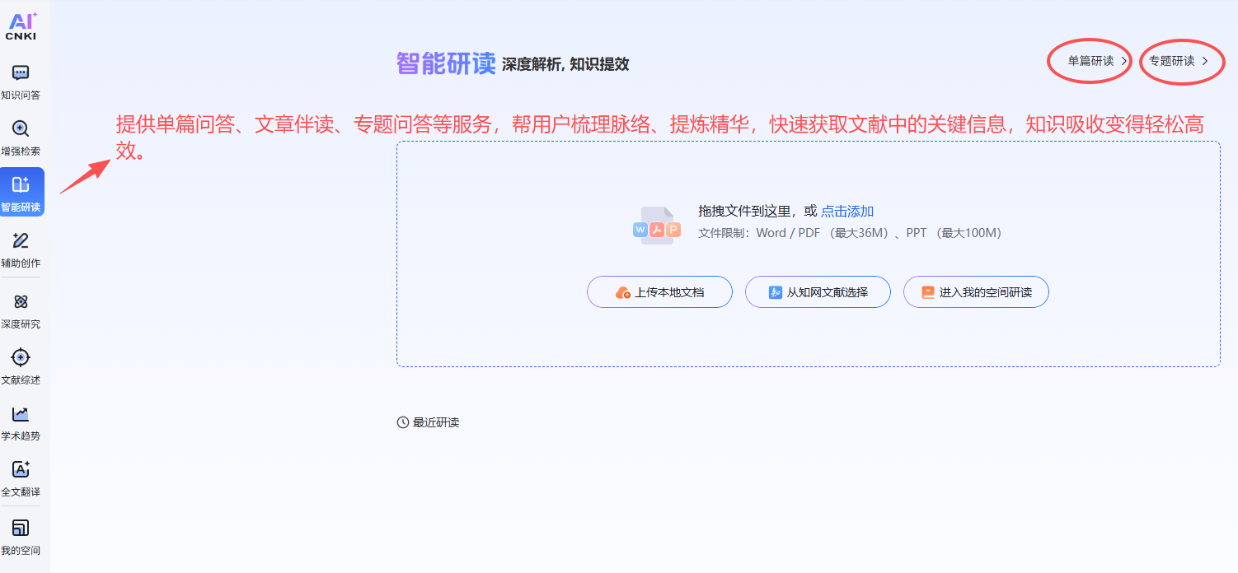Open 全文翻译 translation icon
Screen dimensions: 1238x573
click(x=21, y=470)
